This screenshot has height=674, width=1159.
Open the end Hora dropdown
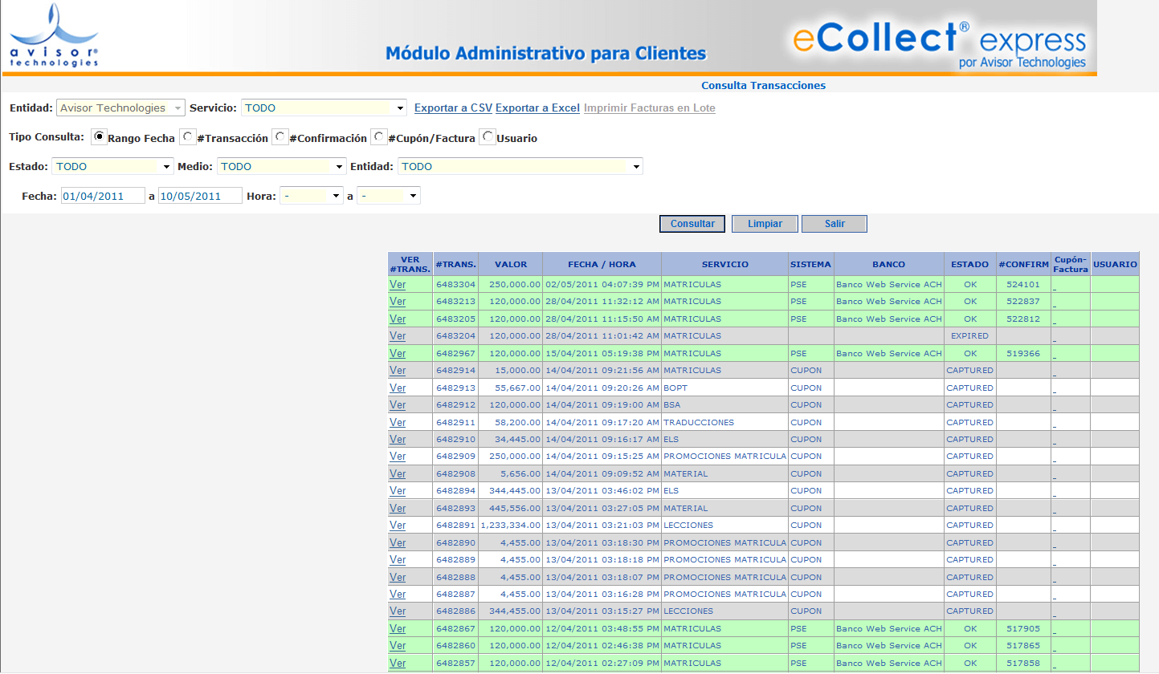pos(389,196)
